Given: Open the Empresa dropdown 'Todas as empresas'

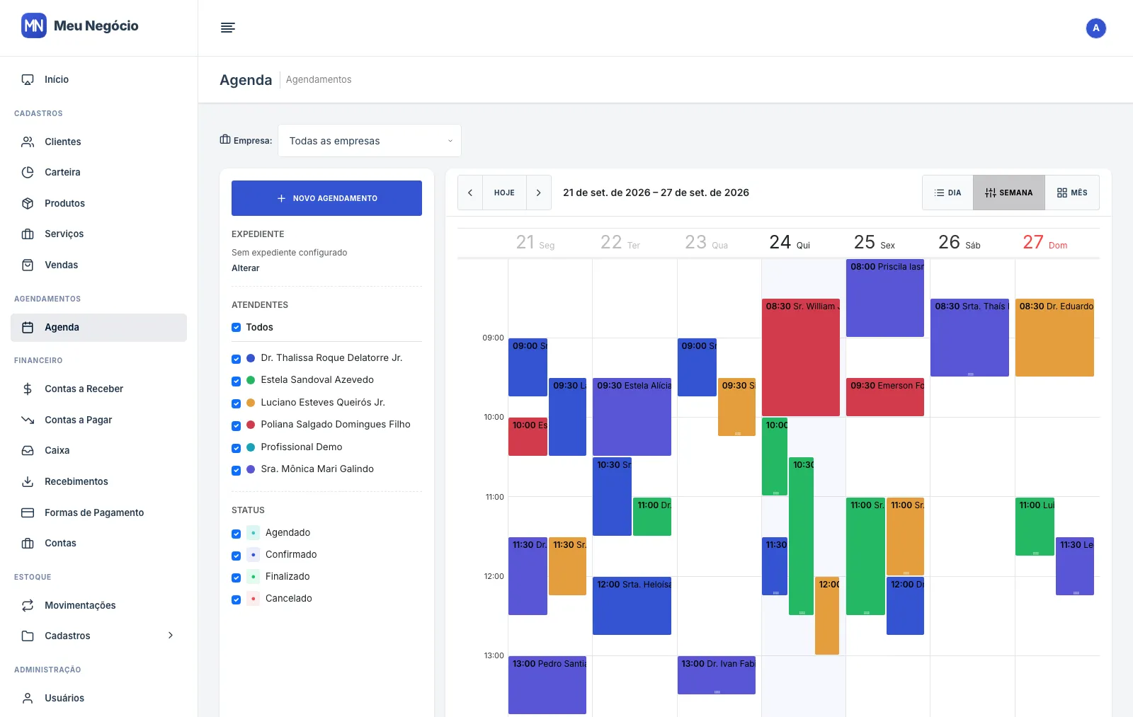Looking at the screenshot, I should tap(370, 141).
